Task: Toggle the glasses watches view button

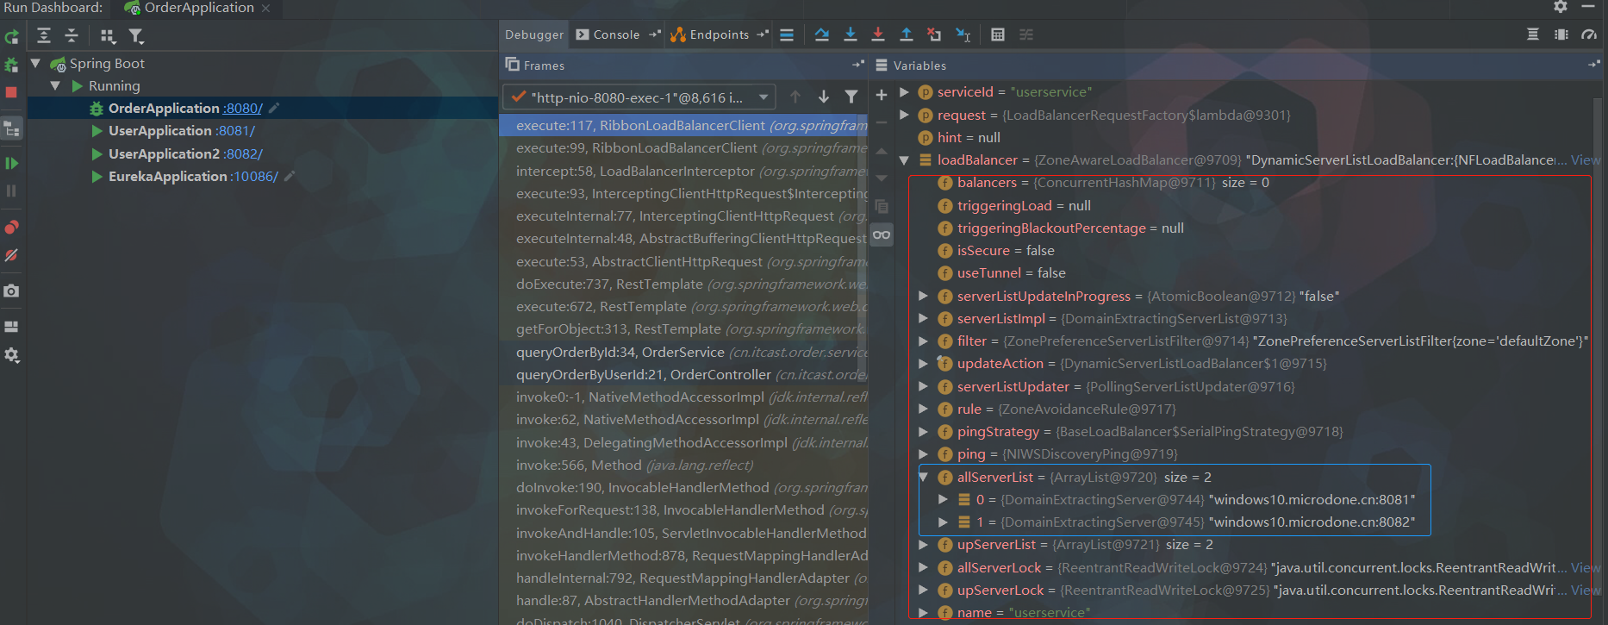Action: pyautogui.click(x=882, y=234)
